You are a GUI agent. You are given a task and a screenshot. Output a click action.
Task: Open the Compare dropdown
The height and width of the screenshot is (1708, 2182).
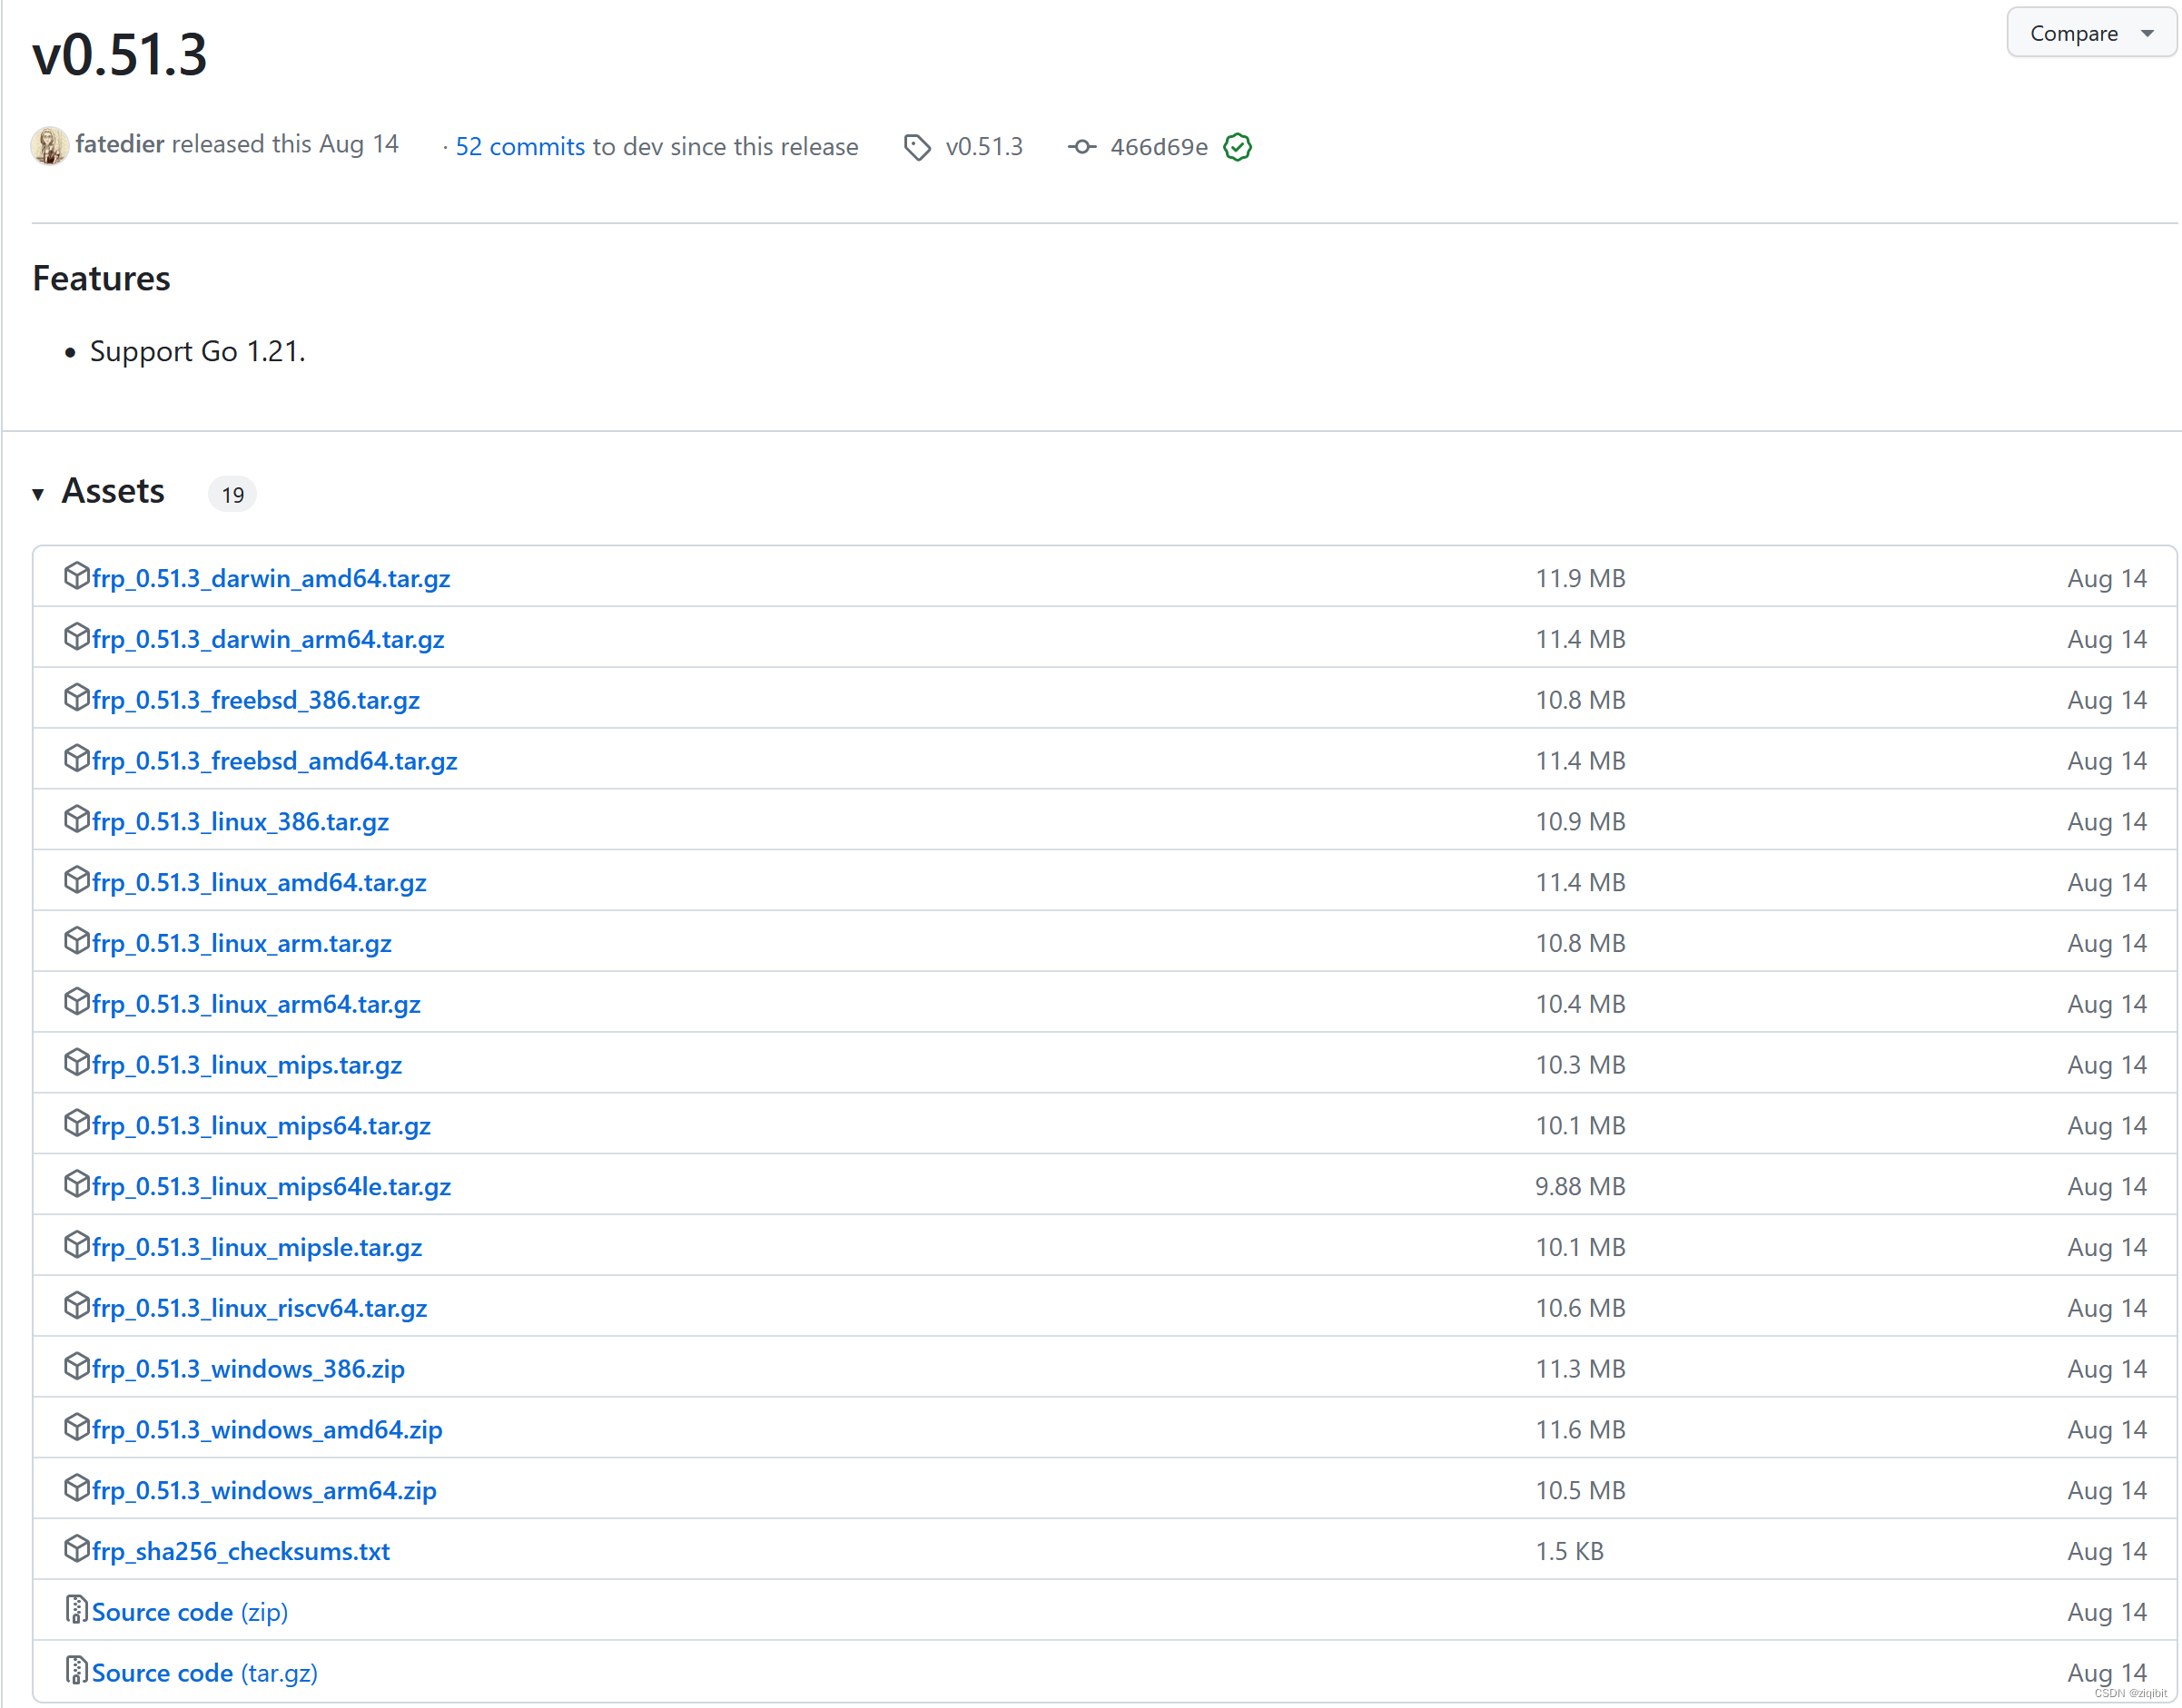[x=2090, y=33]
